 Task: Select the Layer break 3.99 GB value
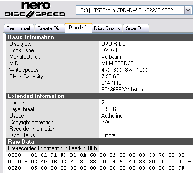(110, 109)
